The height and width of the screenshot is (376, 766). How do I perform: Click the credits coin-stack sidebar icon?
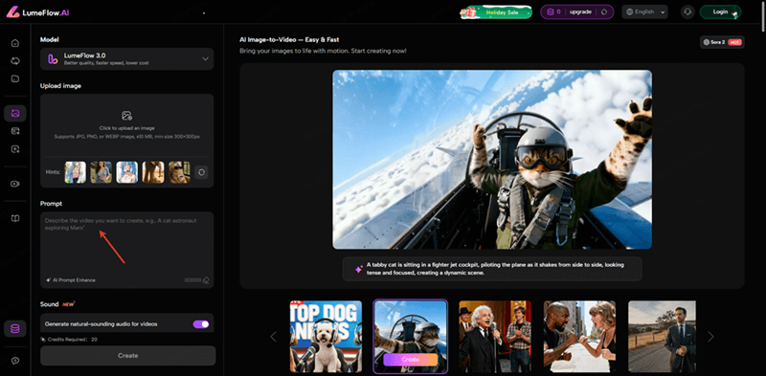[x=15, y=329]
